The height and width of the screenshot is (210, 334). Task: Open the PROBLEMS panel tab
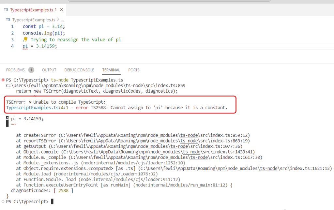15,70
